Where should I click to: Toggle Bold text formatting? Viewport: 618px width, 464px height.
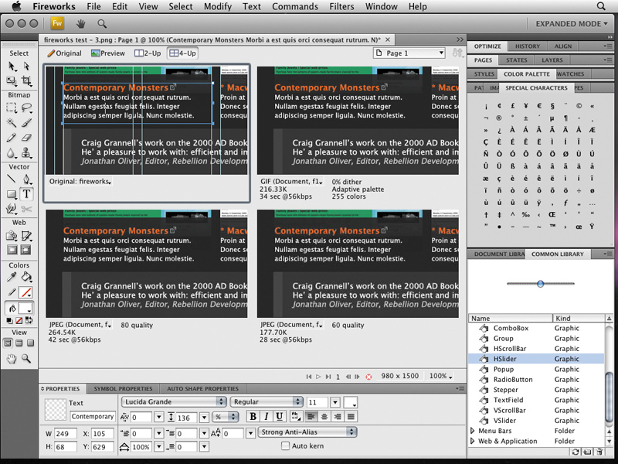click(x=253, y=416)
